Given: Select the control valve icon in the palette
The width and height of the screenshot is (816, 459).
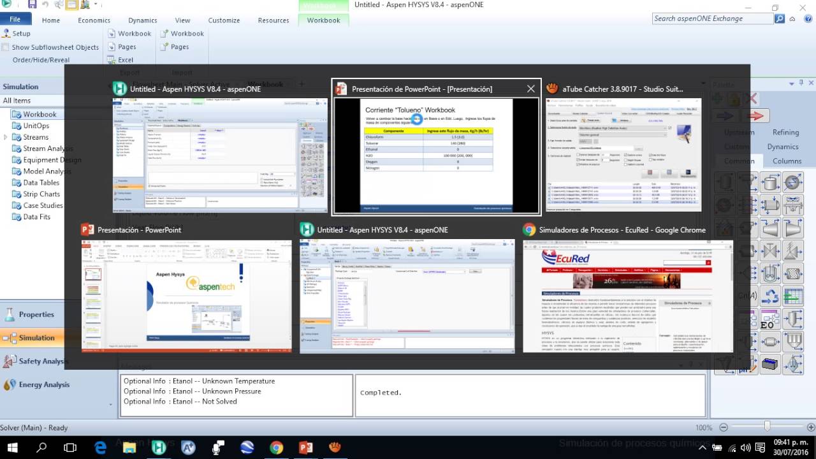Looking at the screenshot, I should pos(770,250).
